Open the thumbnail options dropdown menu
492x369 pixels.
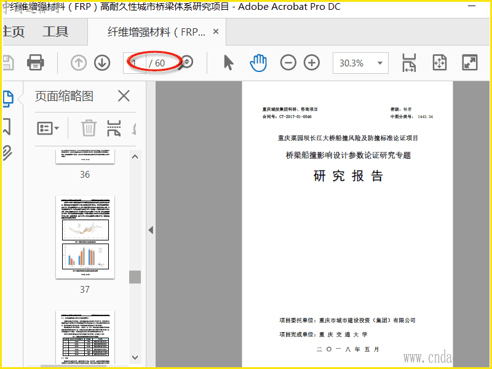[48, 128]
